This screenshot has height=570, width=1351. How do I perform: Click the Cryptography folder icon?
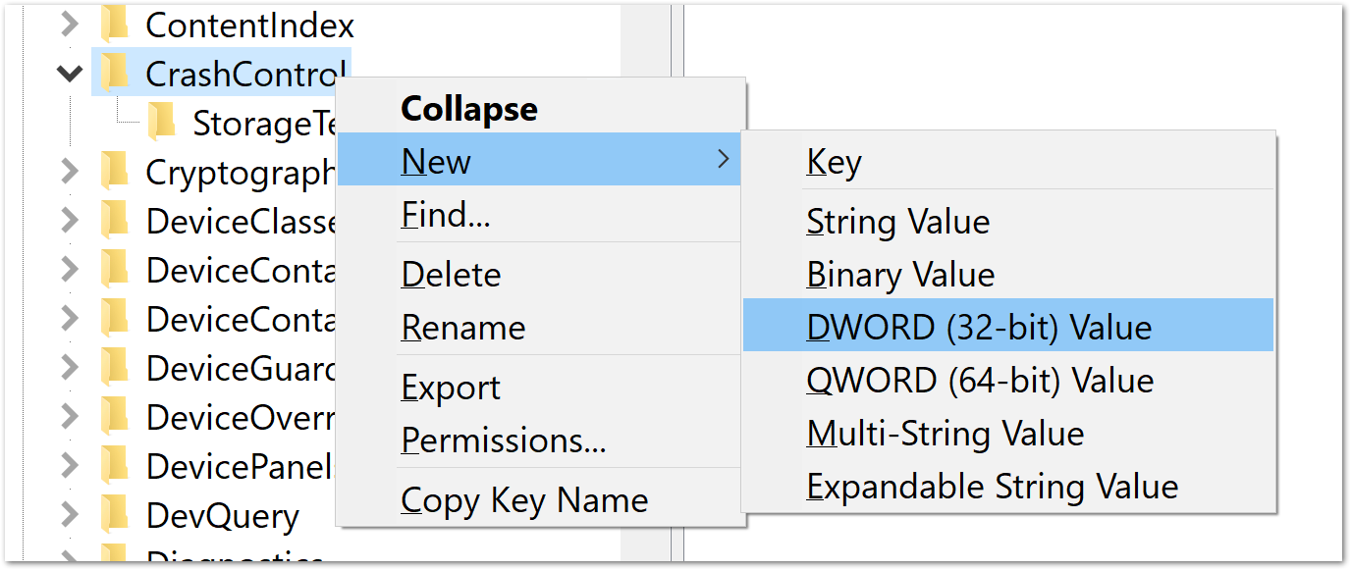[x=115, y=171]
